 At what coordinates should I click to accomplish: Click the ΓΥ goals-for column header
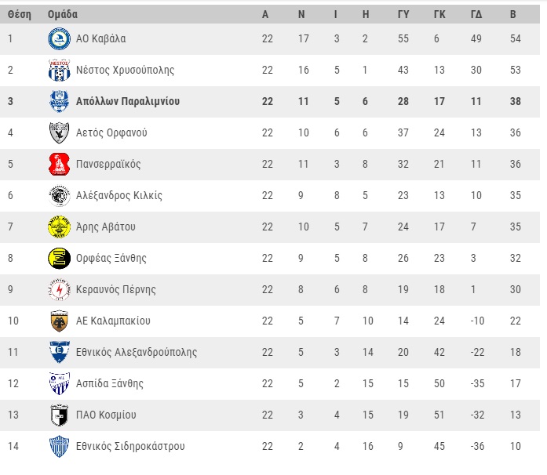click(403, 14)
